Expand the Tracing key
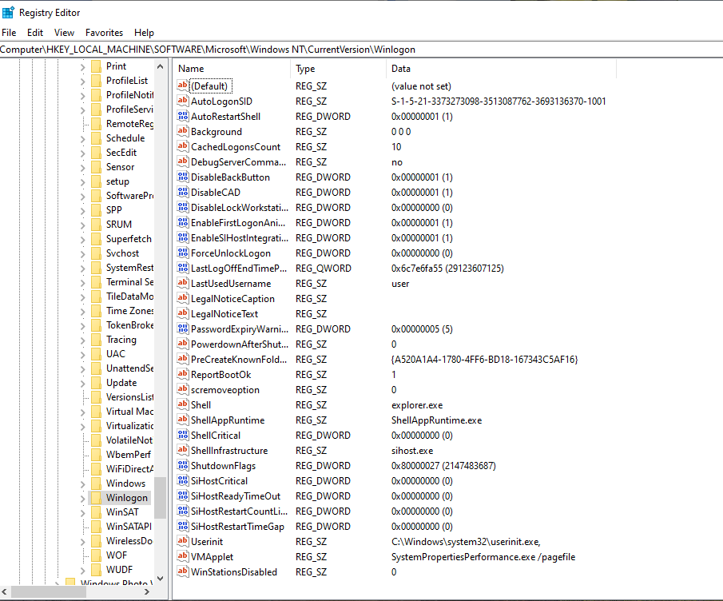Viewport: 723px width, 601px height. coord(82,340)
